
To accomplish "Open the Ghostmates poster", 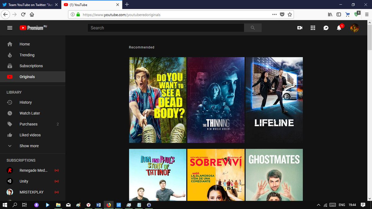I will 274,175.
